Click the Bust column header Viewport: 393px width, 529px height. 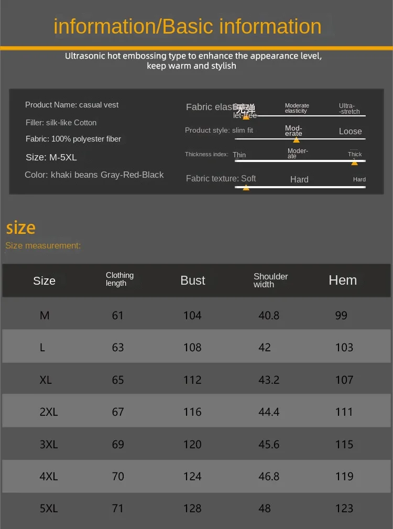pos(193,280)
